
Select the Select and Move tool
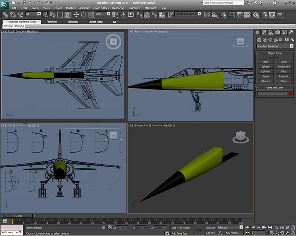coord(76,14)
